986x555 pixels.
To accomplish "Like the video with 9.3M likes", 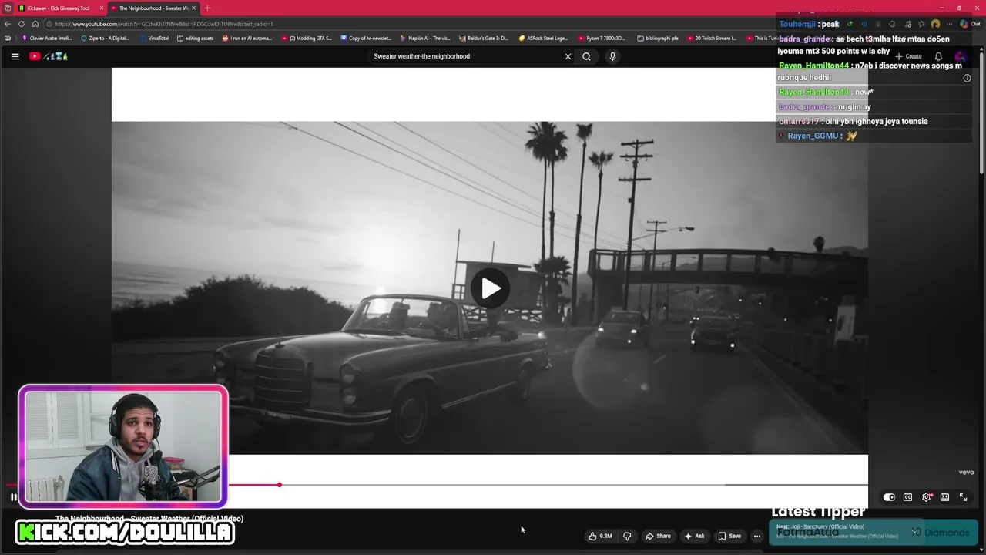I will click(600, 536).
